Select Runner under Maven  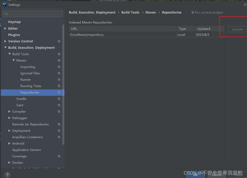(x=26, y=80)
